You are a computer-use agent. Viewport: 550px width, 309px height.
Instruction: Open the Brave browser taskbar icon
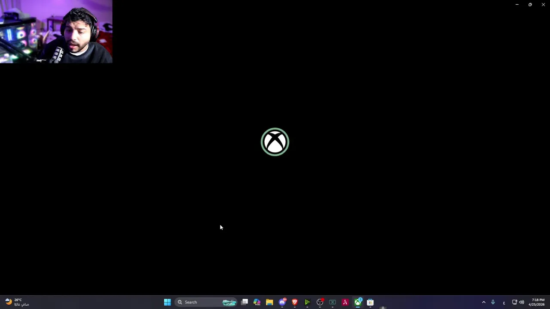point(295,302)
